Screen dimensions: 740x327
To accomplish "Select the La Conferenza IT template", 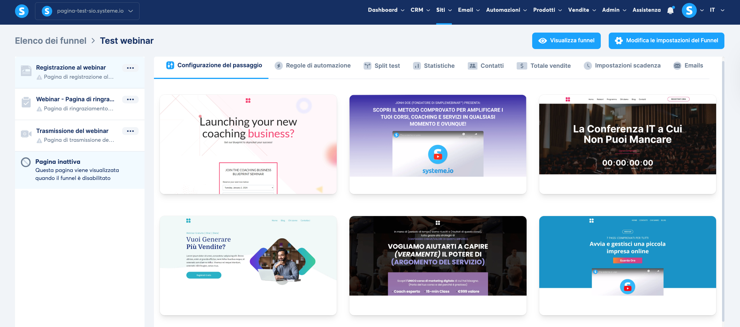I will [x=627, y=144].
